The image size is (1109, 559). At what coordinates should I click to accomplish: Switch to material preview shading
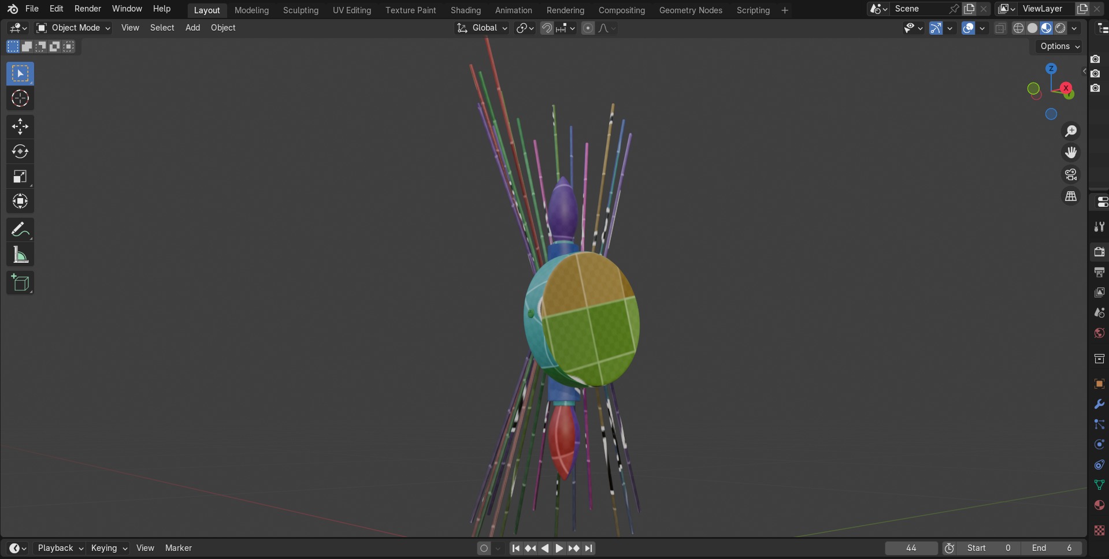pos(1047,28)
